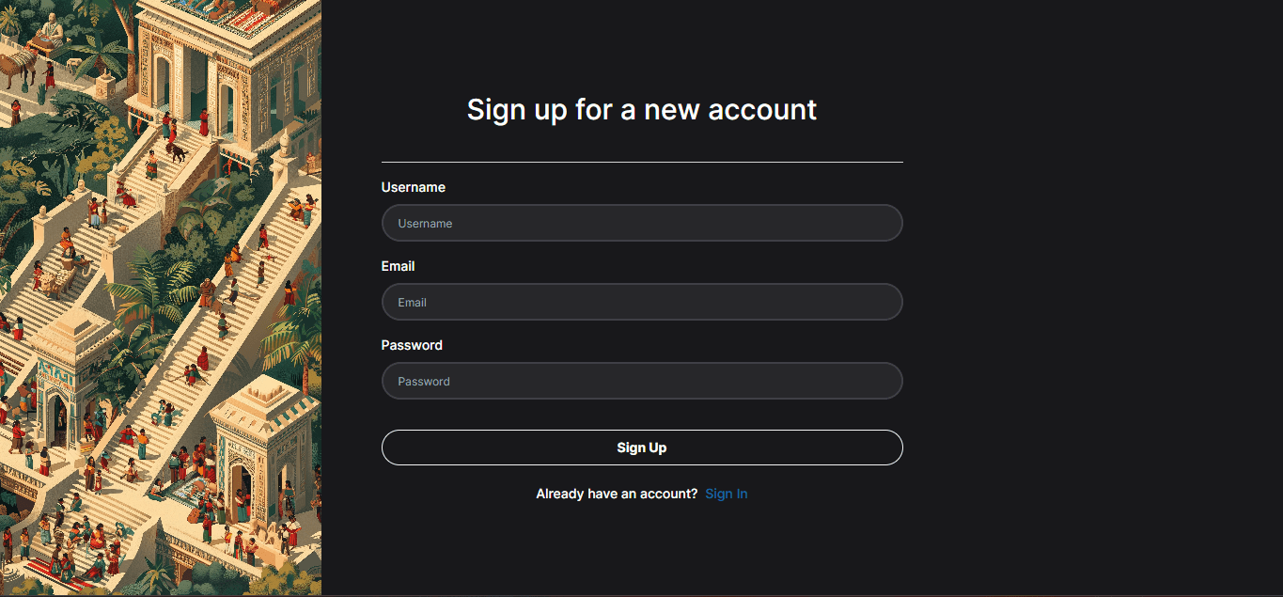Click the Sign Up button

[x=642, y=448]
